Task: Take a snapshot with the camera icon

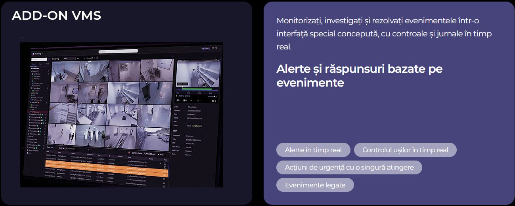Action: (214, 101)
